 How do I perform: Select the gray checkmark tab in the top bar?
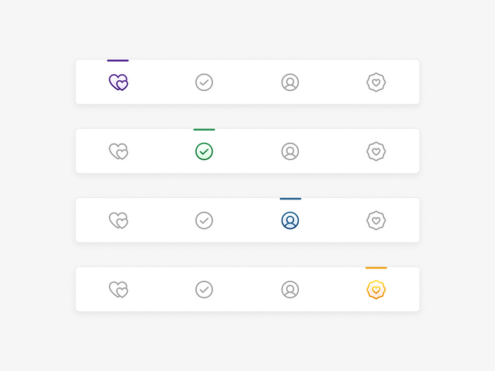(x=204, y=82)
